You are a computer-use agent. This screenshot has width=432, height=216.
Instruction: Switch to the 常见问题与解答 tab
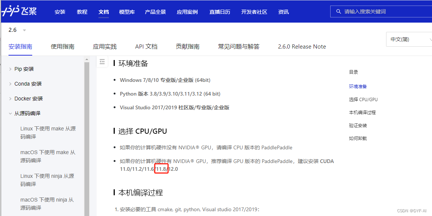click(239, 47)
